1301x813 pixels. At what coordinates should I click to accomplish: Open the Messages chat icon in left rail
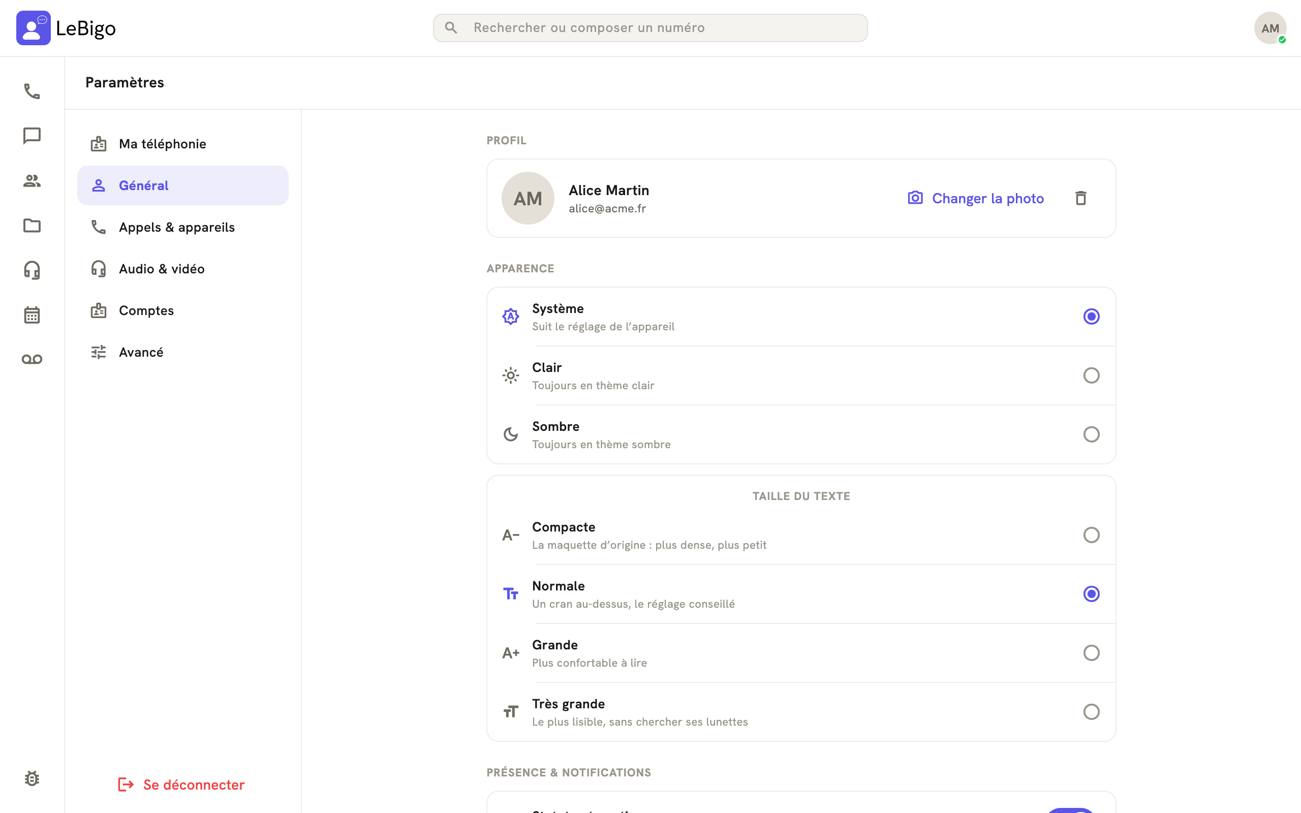[x=32, y=136]
